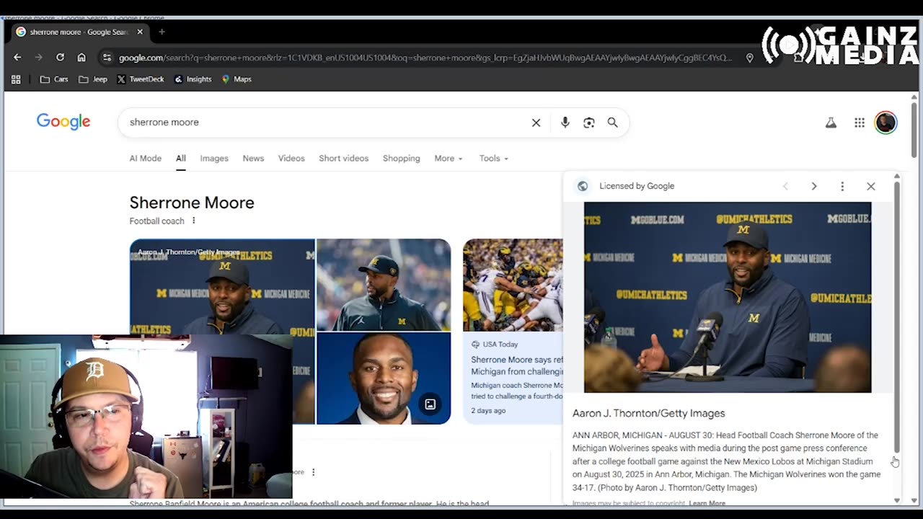
Task: Switch to AI Mode tab
Action: (146, 159)
